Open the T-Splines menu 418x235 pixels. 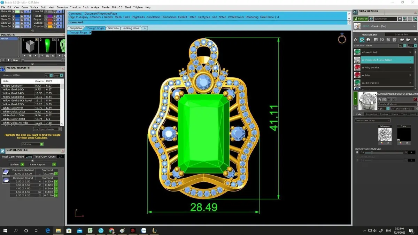(138, 7)
